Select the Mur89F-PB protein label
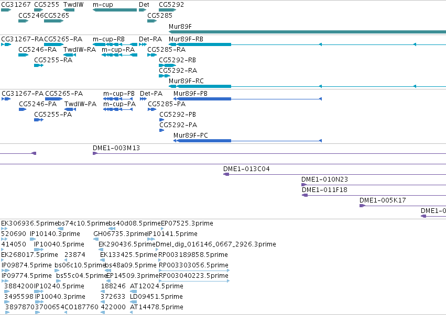Image resolution: width=446 pixels, height=315 pixels. 191,94
